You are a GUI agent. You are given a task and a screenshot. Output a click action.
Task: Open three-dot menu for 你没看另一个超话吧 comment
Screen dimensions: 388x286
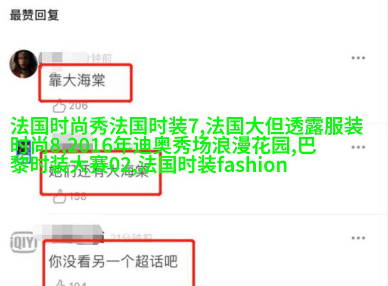[358, 238]
